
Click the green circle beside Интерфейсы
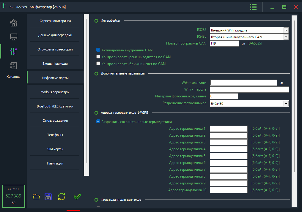(x=96, y=21)
